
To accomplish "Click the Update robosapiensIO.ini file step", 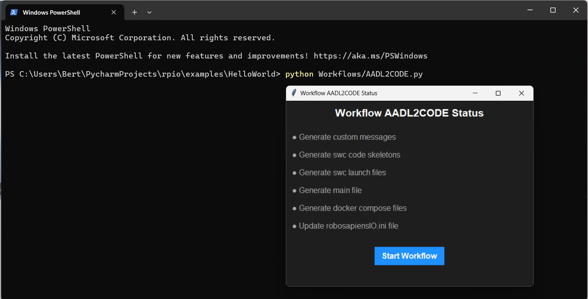I will click(x=348, y=226).
